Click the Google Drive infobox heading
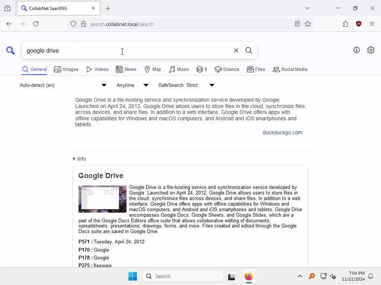Image resolution: width=381 pixels, height=285 pixels. 100,176
